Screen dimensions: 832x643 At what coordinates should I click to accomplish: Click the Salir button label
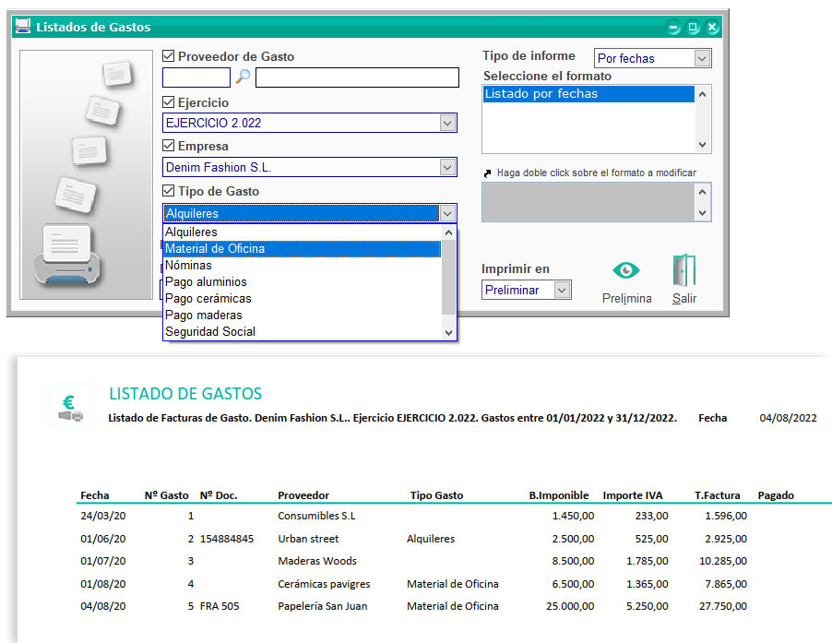[684, 298]
